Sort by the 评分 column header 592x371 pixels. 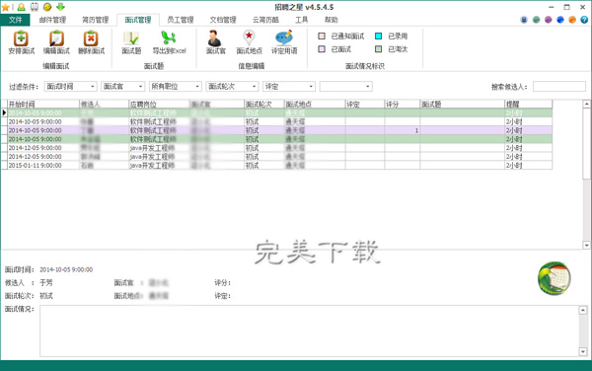click(403, 104)
